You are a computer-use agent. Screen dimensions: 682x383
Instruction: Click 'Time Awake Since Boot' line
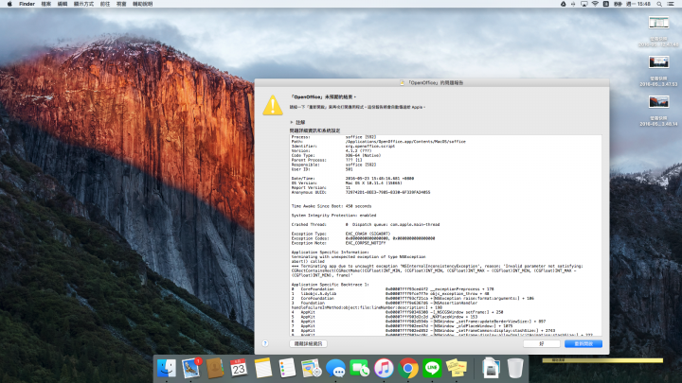click(x=332, y=206)
